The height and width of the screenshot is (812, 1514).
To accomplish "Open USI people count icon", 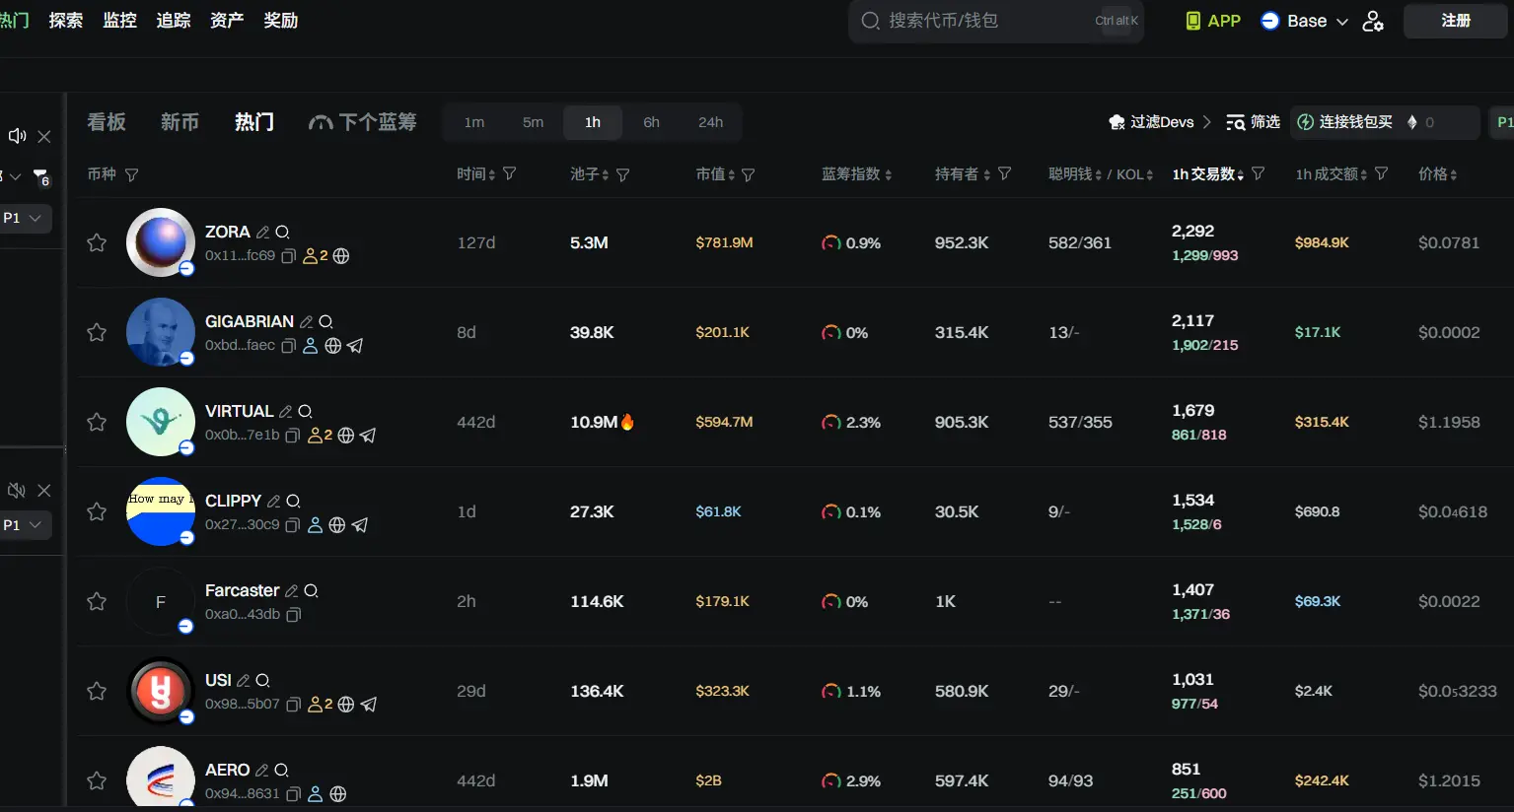I will tap(320, 705).
